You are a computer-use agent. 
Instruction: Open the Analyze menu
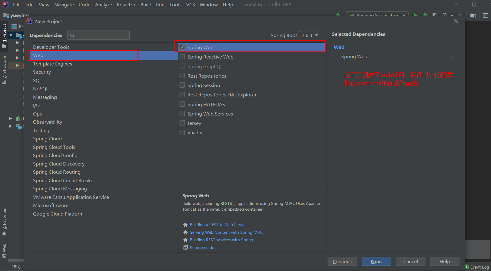pos(104,5)
